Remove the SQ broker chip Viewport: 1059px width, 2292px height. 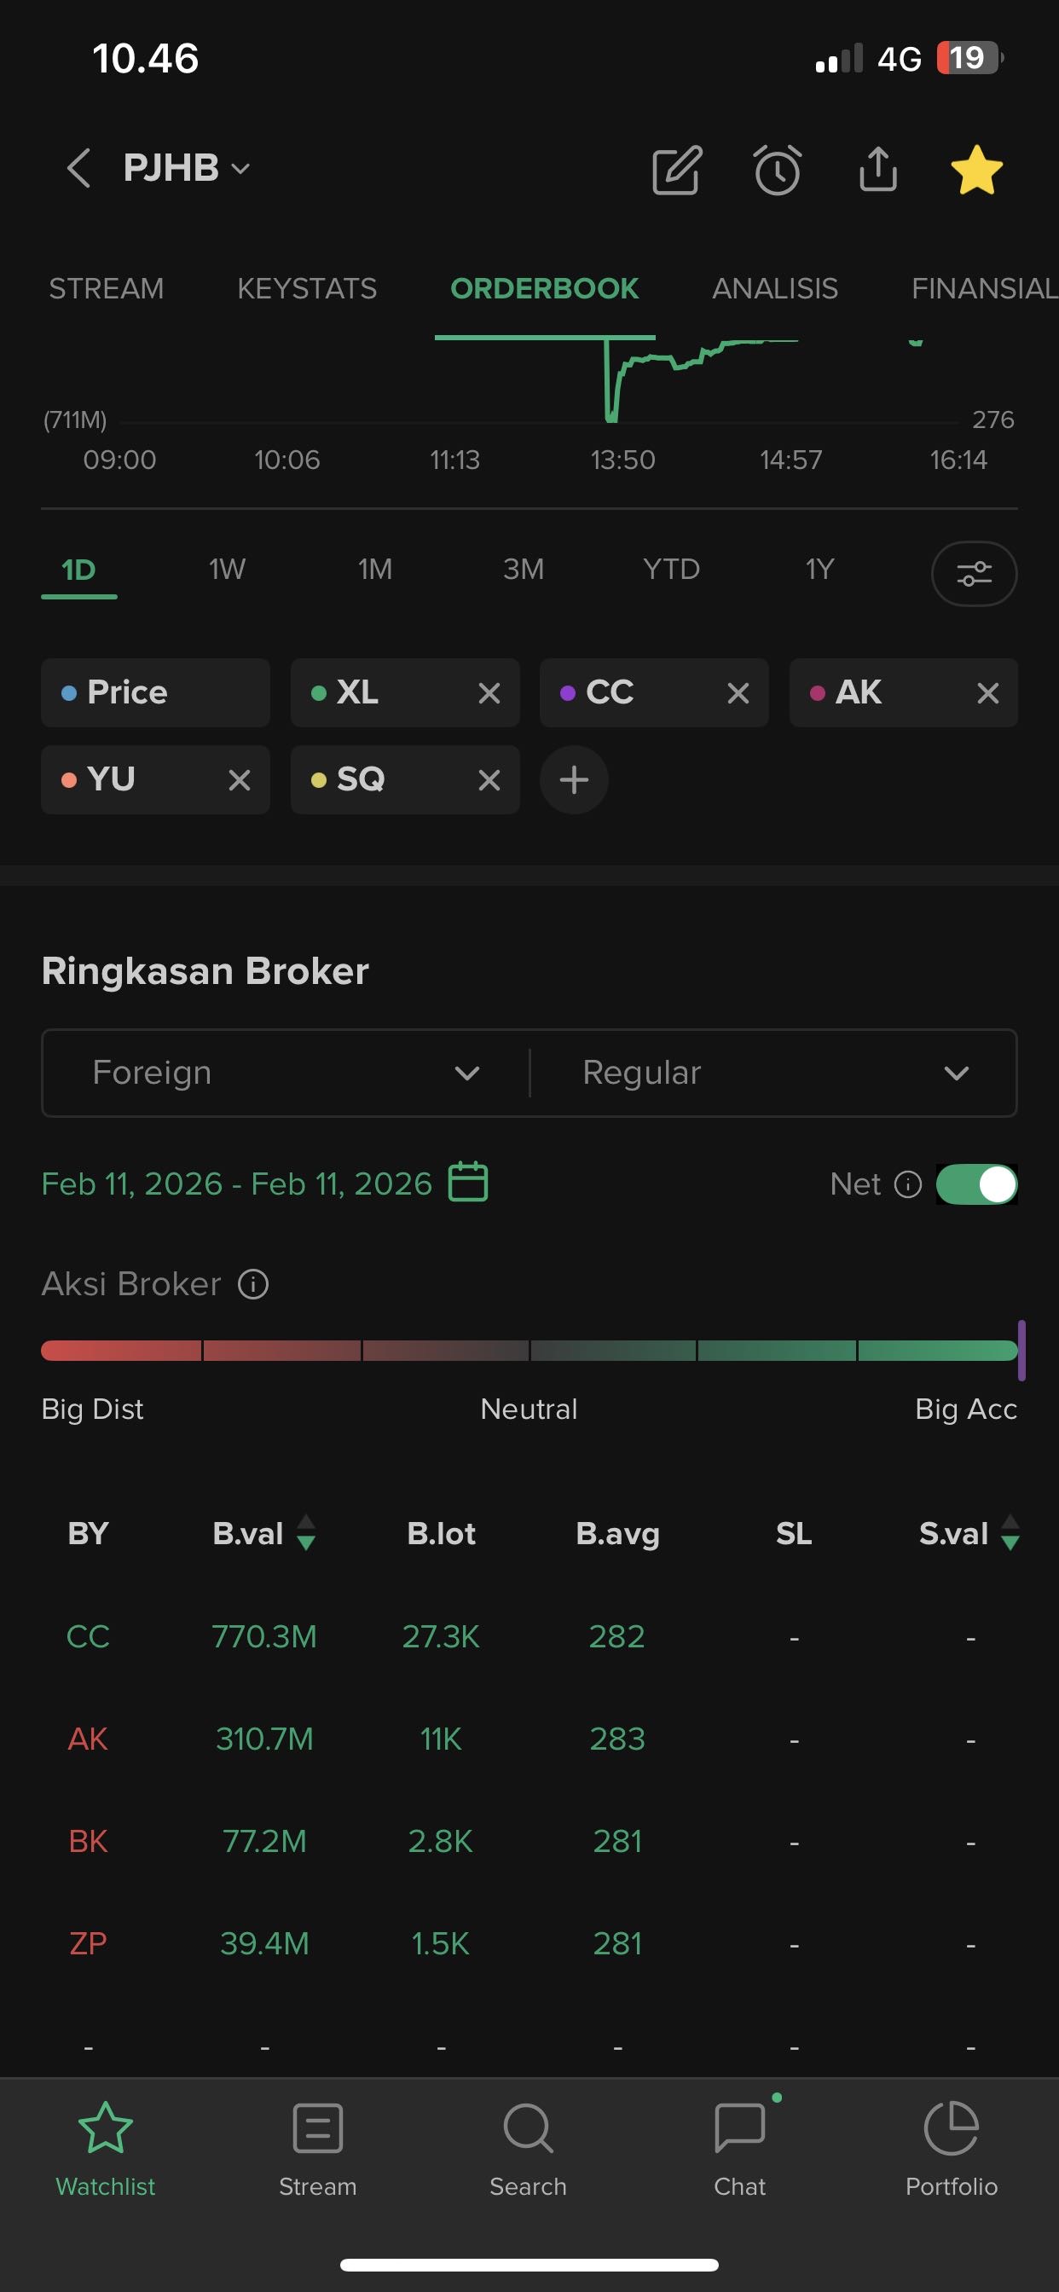pos(489,780)
